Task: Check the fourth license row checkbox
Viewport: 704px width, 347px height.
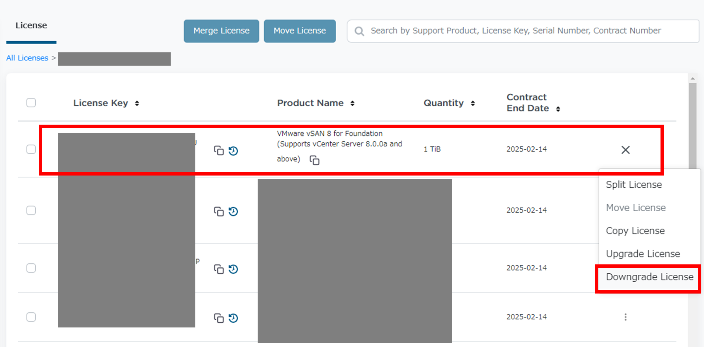Action: click(31, 317)
